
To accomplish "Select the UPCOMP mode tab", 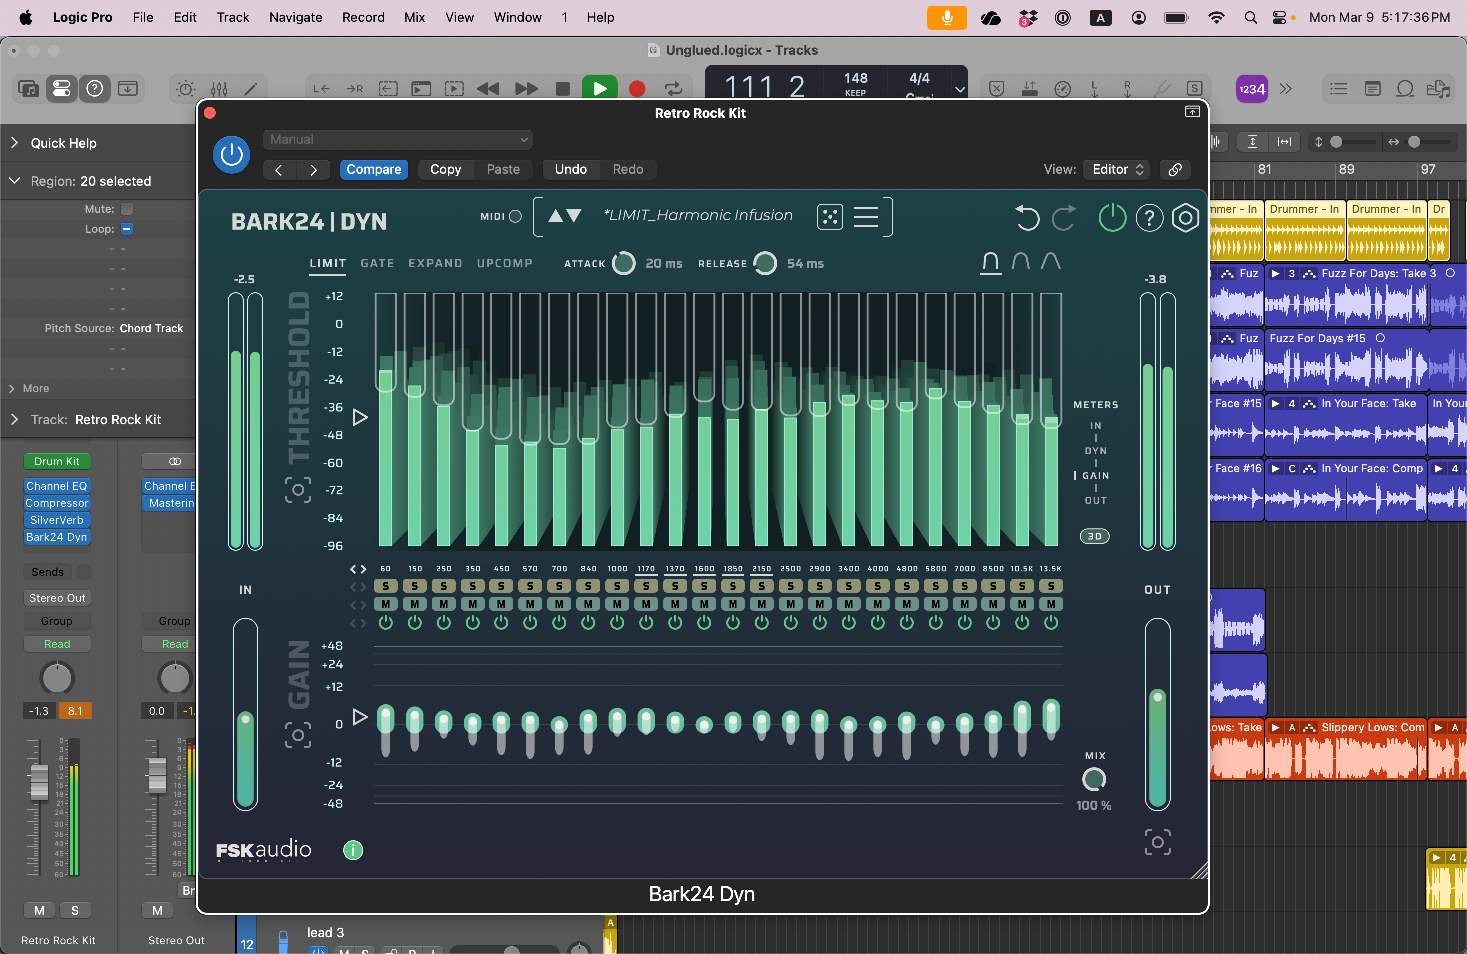I will (x=505, y=264).
